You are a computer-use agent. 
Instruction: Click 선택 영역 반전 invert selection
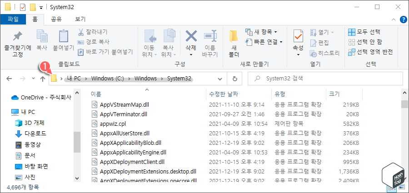pos(370,52)
